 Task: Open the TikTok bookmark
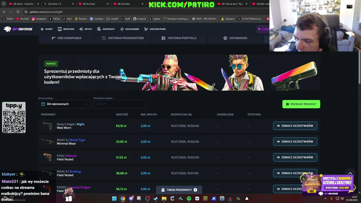pyautogui.click(x=54, y=19)
